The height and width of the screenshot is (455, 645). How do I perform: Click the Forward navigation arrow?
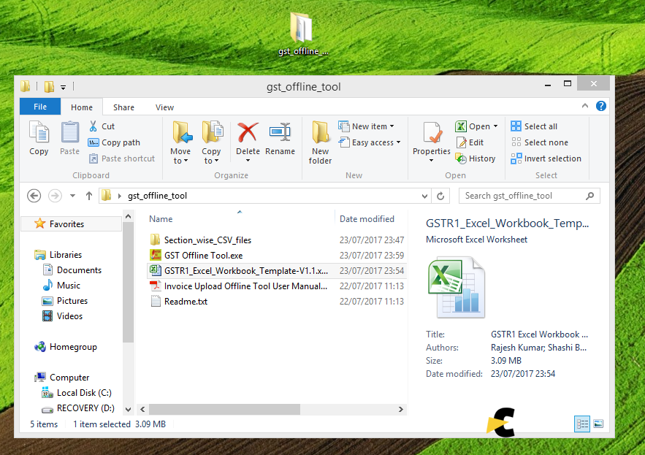55,196
